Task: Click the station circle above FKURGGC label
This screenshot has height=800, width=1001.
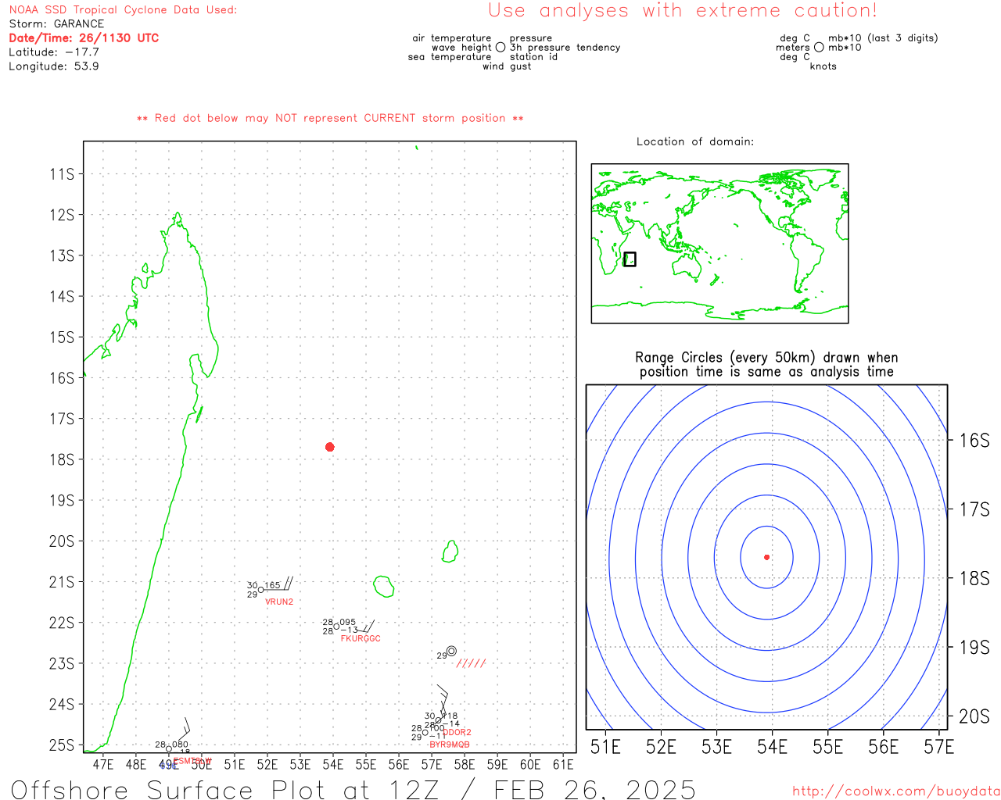Action: [x=337, y=627]
